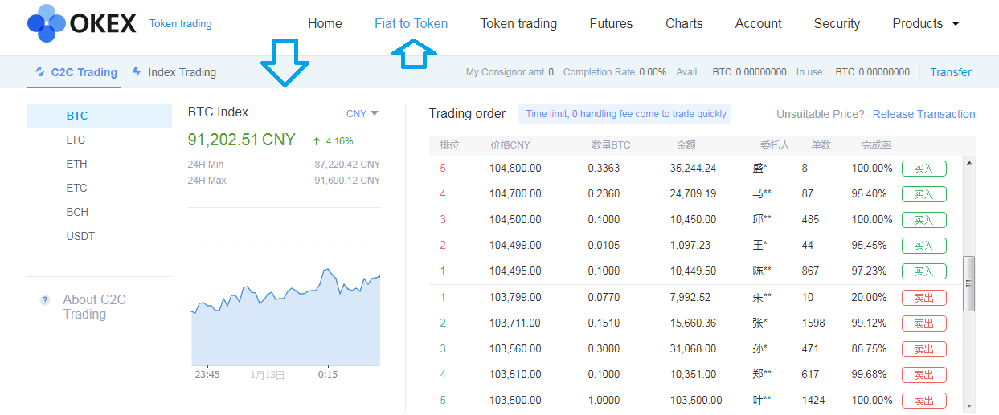This screenshot has height=415, width=999.
Task: Click buy button for the 104,495.00 order
Action: (x=923, y=271)
